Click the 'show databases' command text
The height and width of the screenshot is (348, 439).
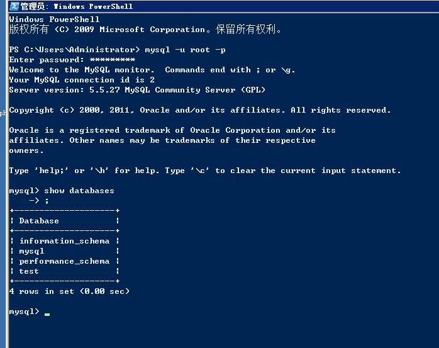[x=79, y=191]
